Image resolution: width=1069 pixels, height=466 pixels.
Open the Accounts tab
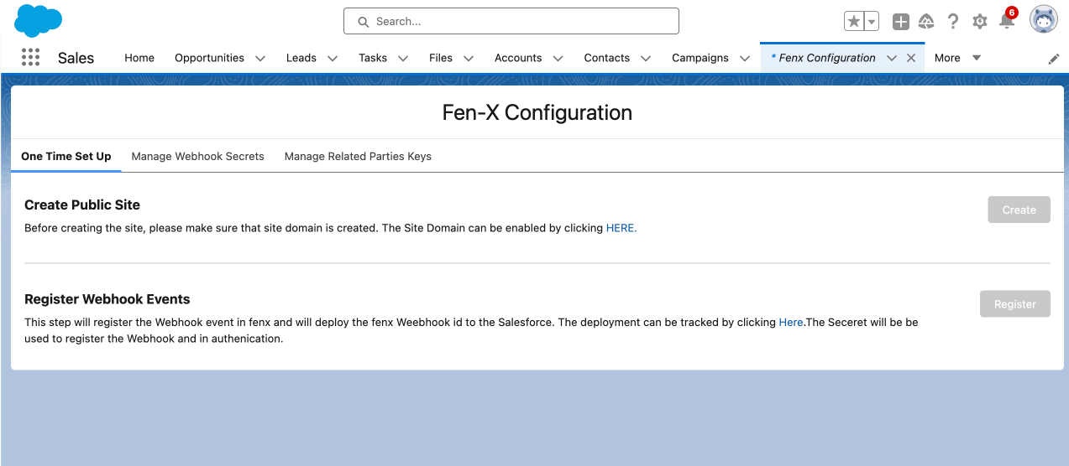pos(518,58)
